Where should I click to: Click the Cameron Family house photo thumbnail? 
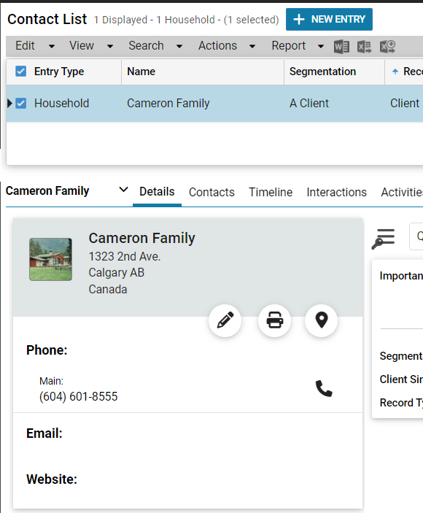coord(50,260)
